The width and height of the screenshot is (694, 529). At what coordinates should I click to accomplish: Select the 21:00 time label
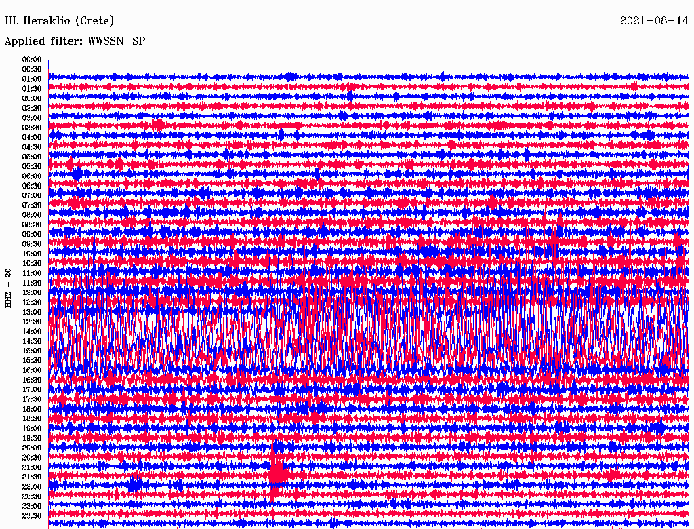(32, 467)
